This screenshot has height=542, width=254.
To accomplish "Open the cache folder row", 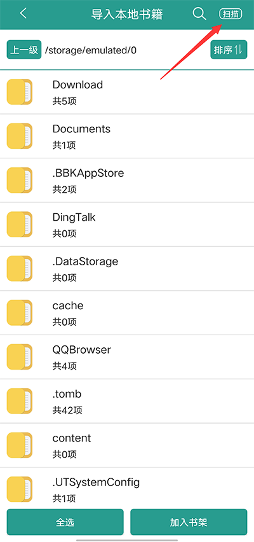I will pos(127,313).
